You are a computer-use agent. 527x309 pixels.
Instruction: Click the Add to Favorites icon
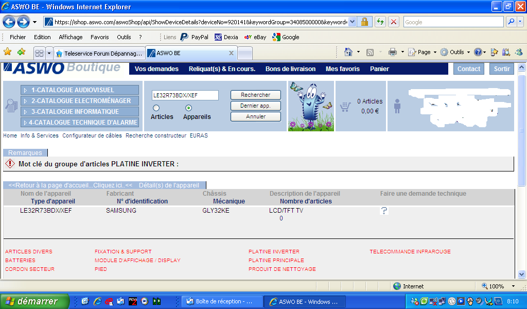(22, 52)
